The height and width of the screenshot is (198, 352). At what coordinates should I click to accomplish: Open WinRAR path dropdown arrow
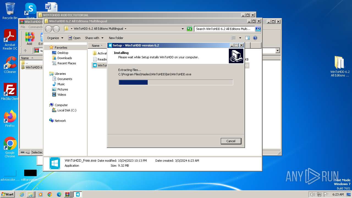point(277,51)
